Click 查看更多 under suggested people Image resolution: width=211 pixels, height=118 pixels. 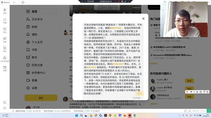154,104
